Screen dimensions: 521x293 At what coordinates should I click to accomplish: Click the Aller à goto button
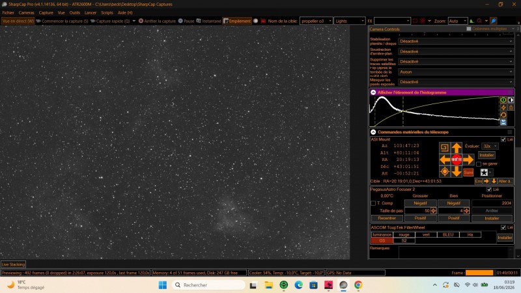click(505, 181)
